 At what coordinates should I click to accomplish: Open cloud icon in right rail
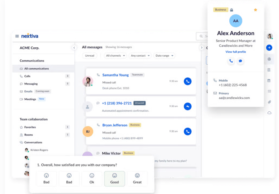(x=269, y=113)
